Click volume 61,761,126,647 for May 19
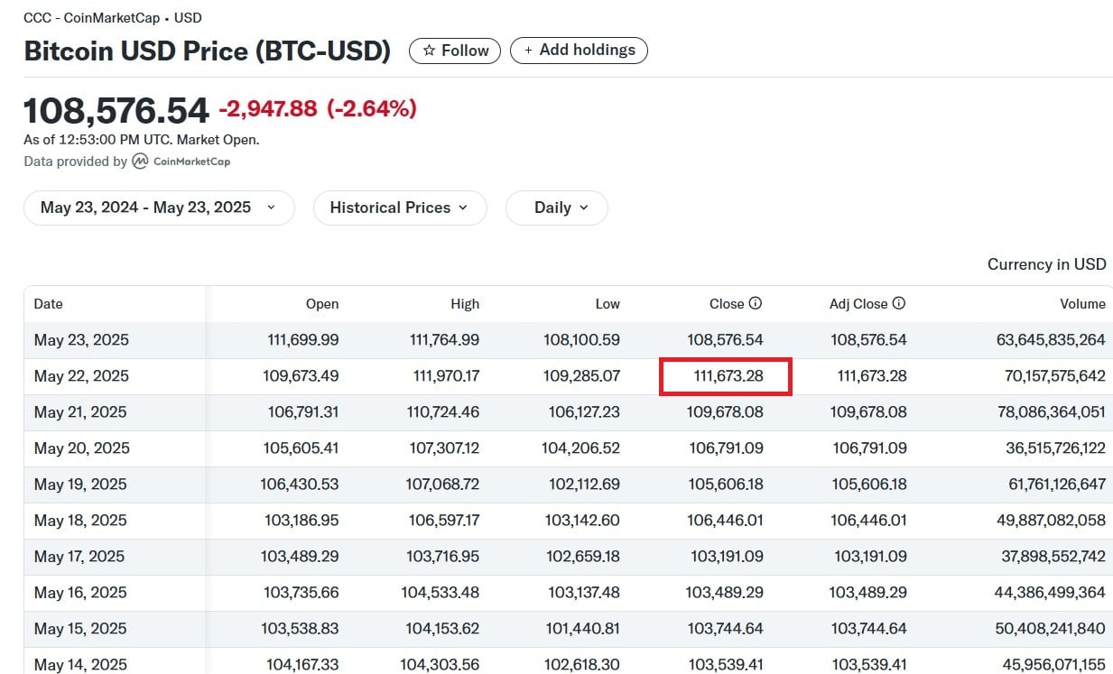The height and width of the screenshot is (674, 1113). click(x=1055, y=485)
